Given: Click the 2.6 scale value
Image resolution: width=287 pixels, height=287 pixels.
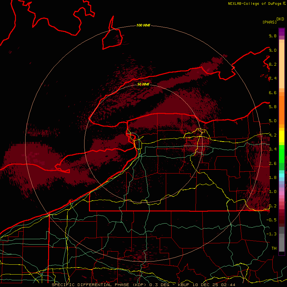Looking at the screenshot, I should [x=273, y=163].
